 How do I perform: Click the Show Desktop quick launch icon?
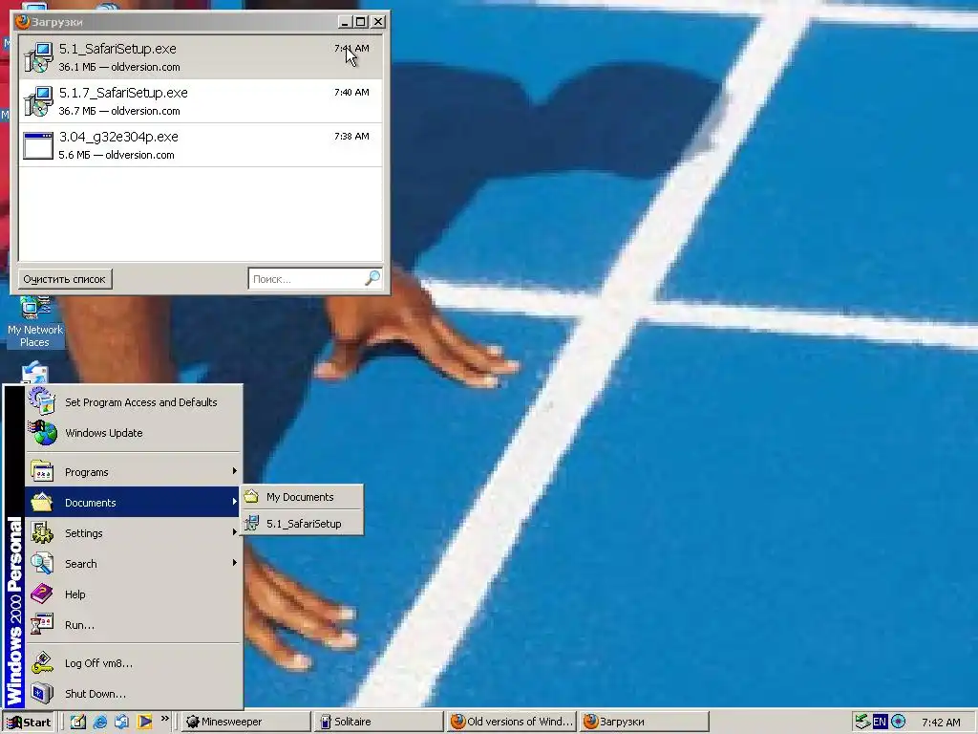click(78, 723)
